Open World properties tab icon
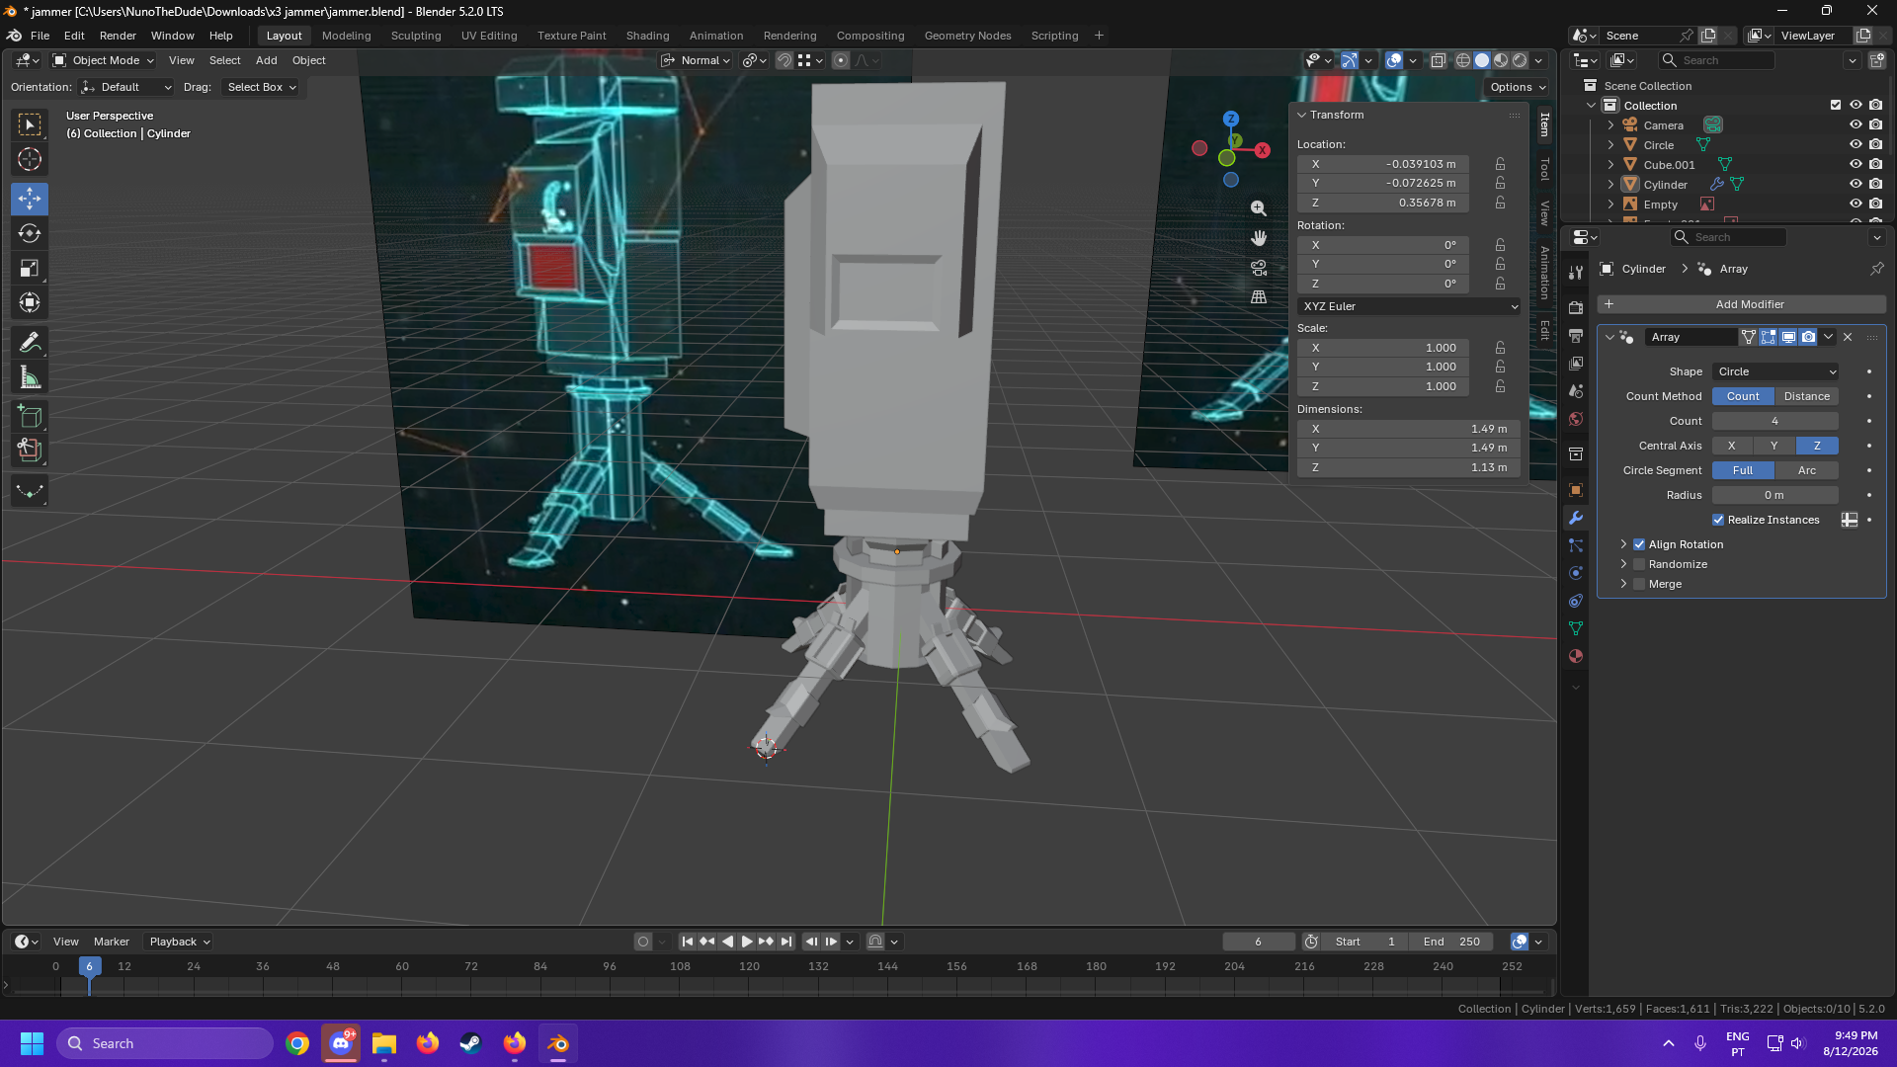The width and height of the screenshot is (1897, 1067). coord(1576,419)
